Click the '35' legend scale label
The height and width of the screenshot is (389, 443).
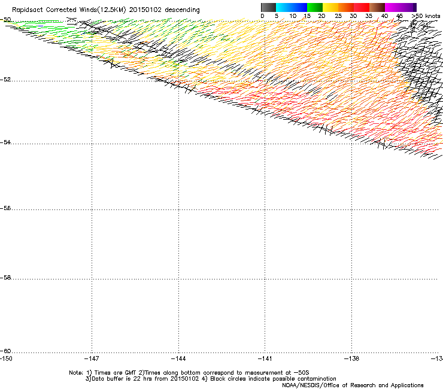click(x=369, y=16)
